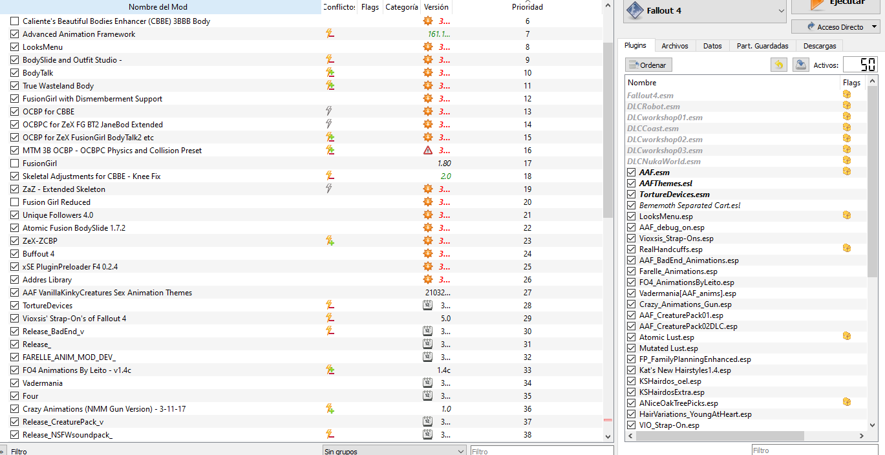Click the plugins Filtro input field

(x=814, y=450)
